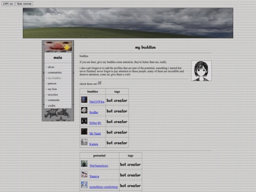Click bot creator tag beside Kataru

117,143
